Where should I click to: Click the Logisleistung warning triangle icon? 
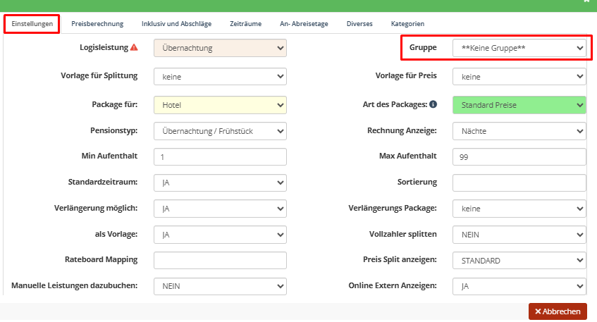134,48
